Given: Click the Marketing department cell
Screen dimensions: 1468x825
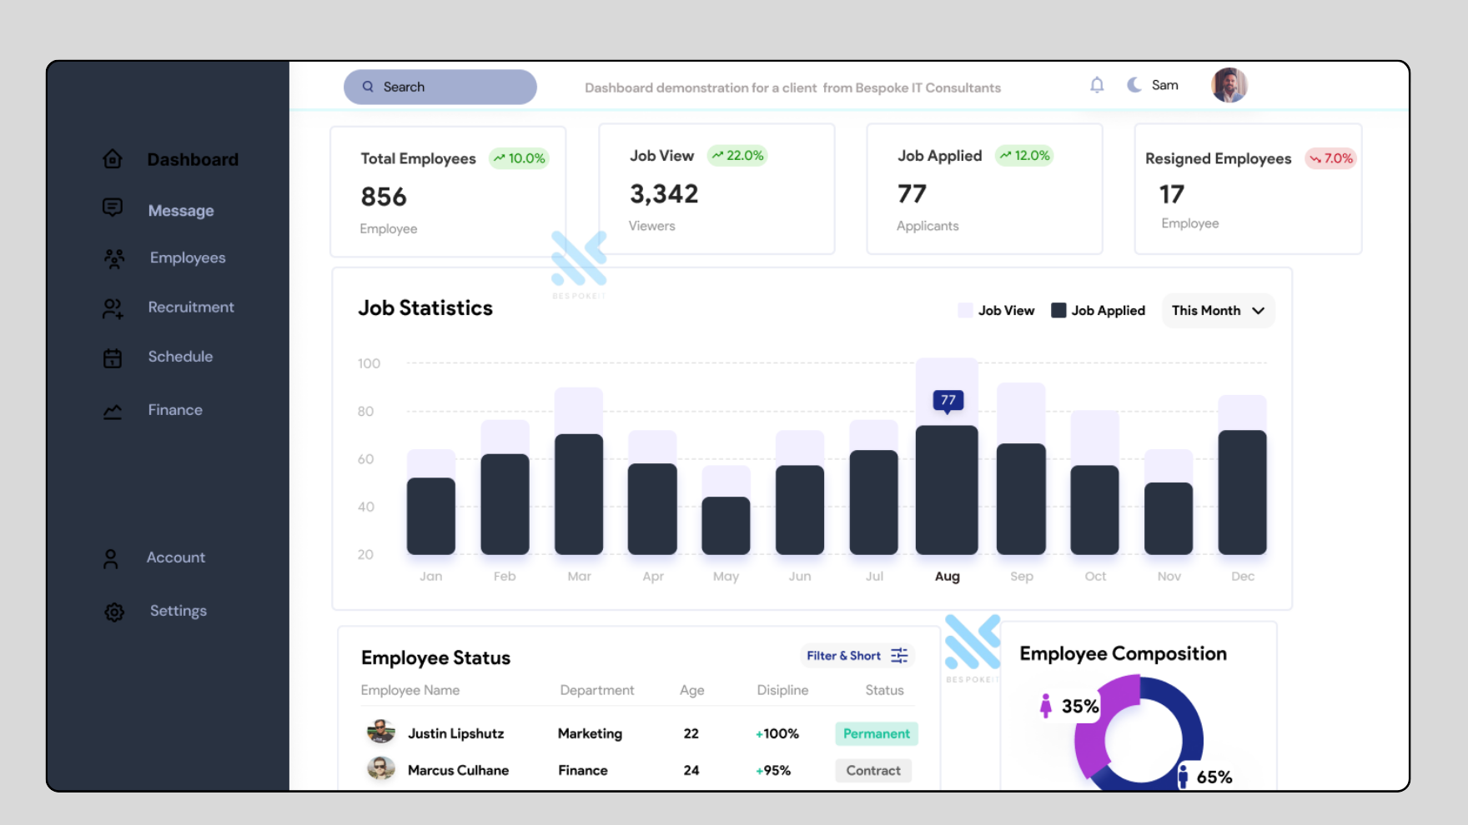Looking at the screenshot, I should [x=590, y=733].
